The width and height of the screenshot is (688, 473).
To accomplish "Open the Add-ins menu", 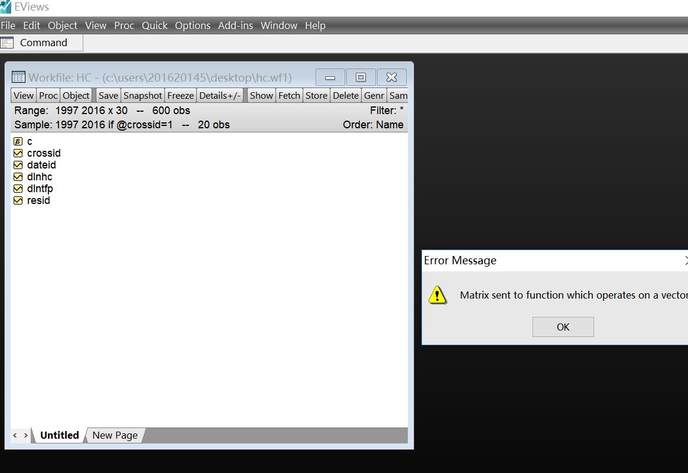I will [x=235, y=25].
